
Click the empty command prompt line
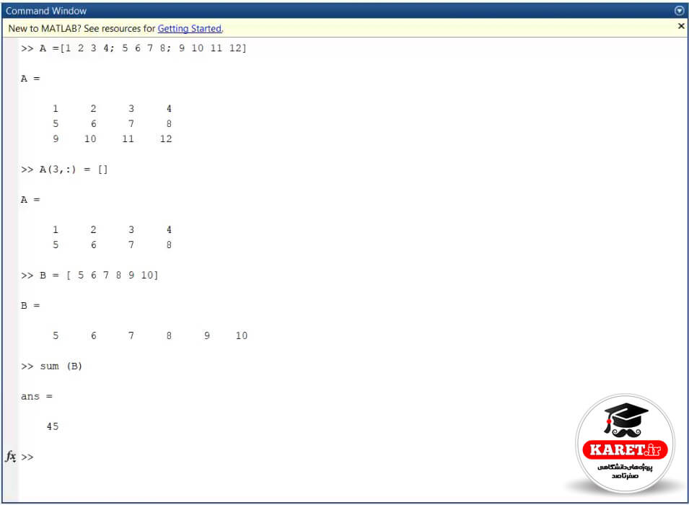351,457
